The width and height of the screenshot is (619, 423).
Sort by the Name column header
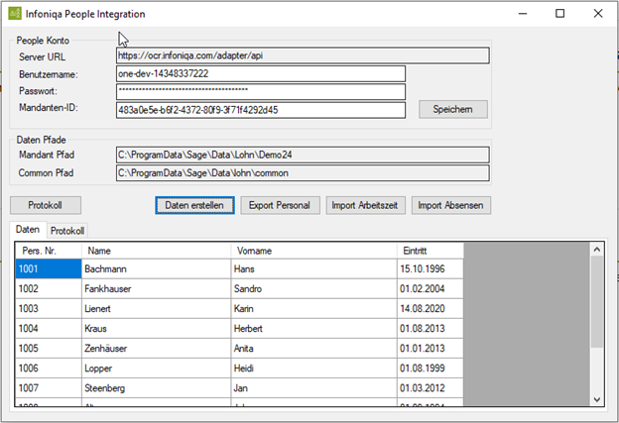pyautogui.click(x=157, y=251)
